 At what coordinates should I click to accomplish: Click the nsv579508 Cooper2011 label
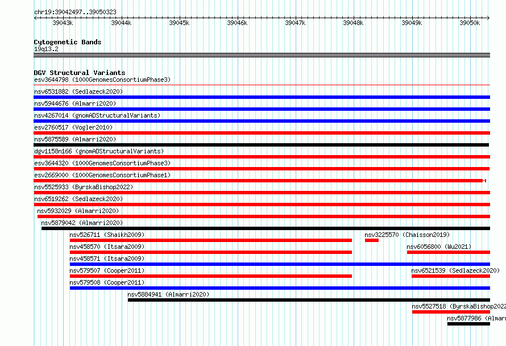[107, 282]
